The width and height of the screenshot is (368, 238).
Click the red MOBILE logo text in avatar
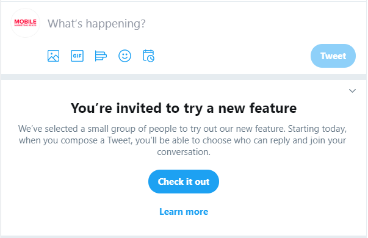[x=26, y=21]
